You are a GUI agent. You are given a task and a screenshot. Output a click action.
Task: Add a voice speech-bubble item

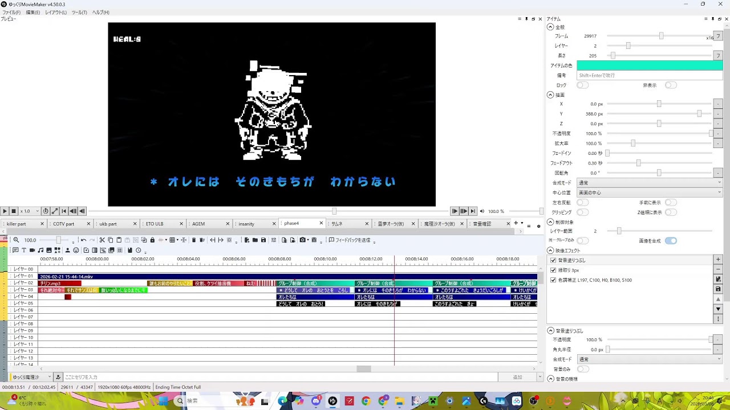[15, 250]
